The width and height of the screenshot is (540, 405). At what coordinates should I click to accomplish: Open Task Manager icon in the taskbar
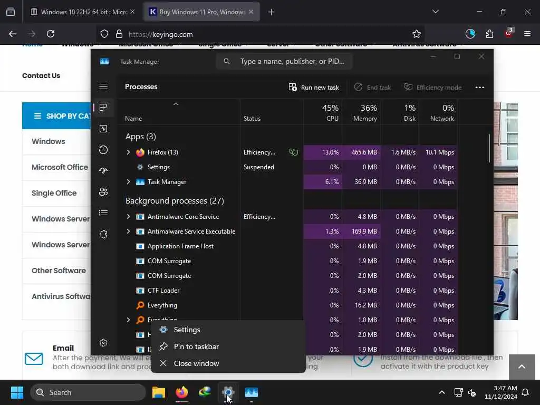coord(252,392)
